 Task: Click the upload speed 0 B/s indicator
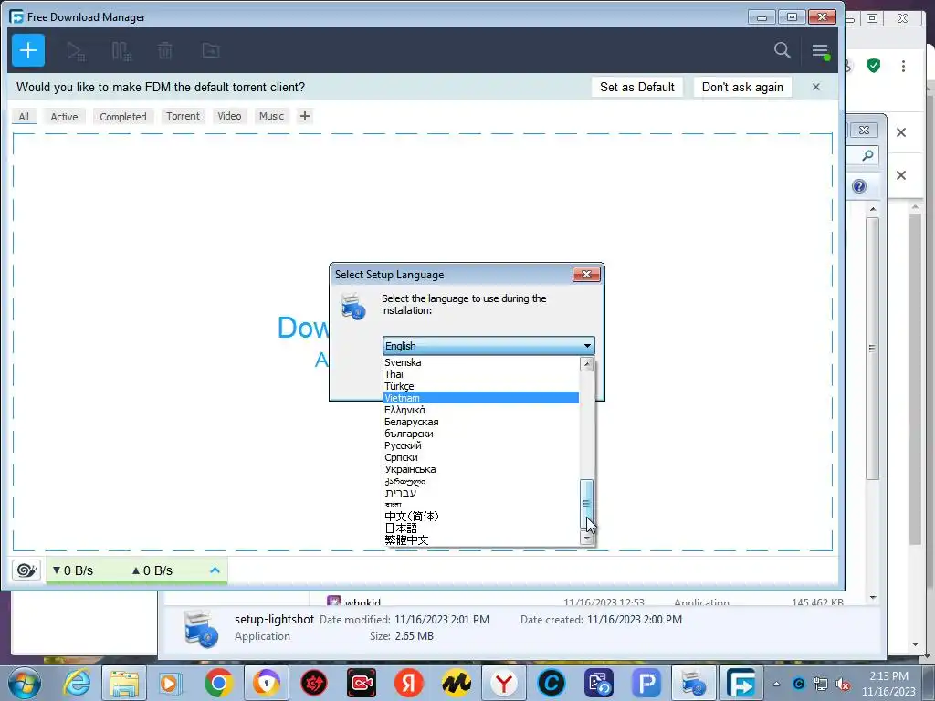click(152, 570)
